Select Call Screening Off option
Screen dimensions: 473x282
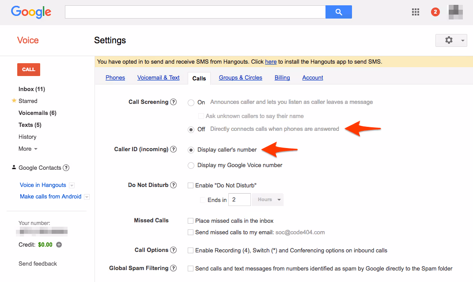191,130
